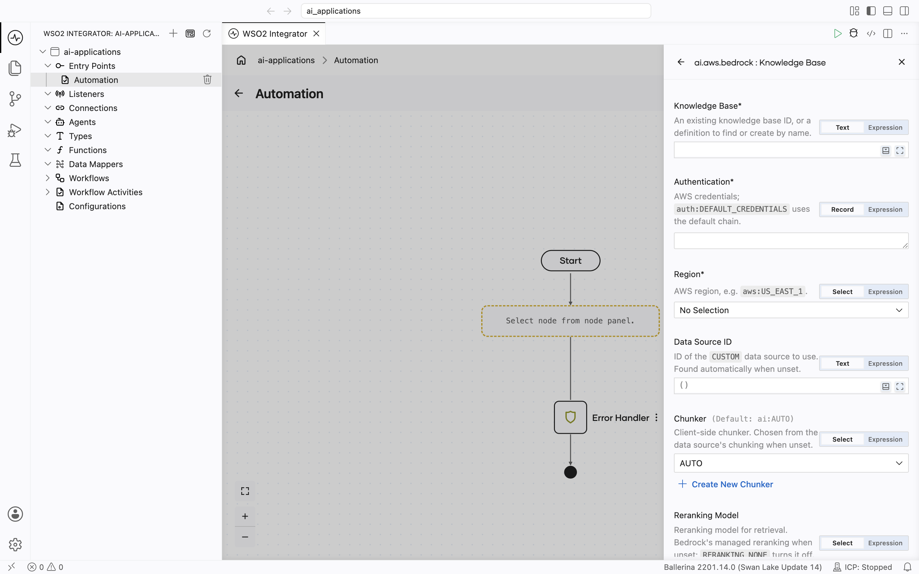
Task: Set Reranking Model mode to Expression
Action: tap(885, 543)
